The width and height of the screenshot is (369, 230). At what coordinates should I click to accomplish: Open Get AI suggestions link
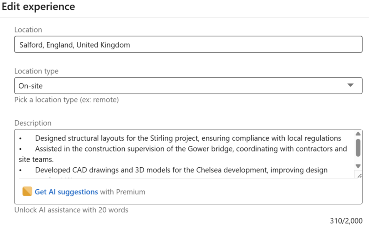coord(66,192)
